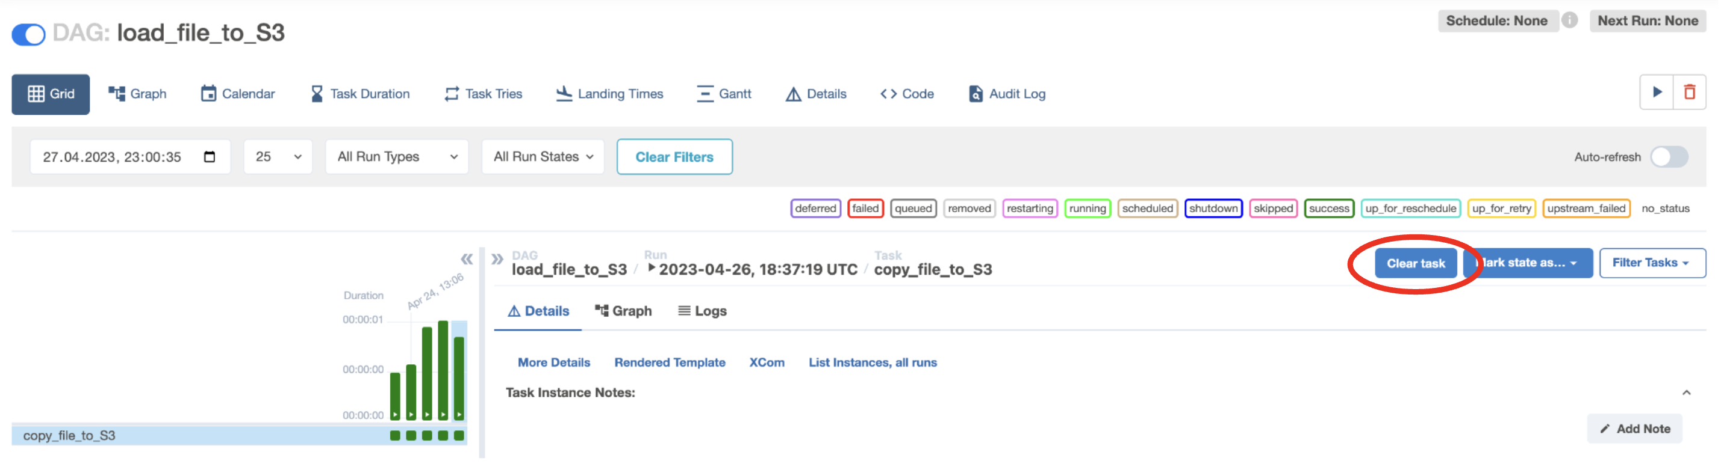Expand the Filter Tasks dropdown

click(x=1652, y=263)
